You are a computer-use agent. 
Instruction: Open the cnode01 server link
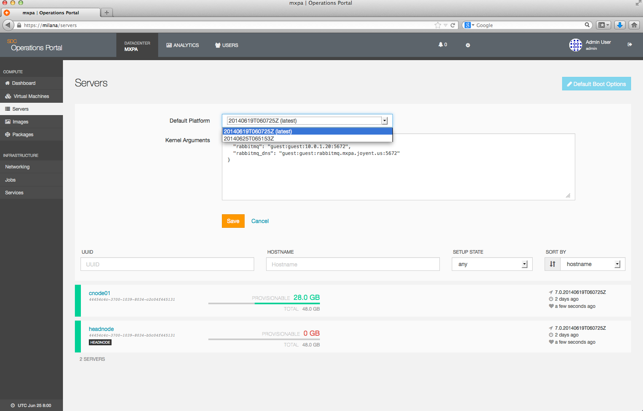pos(100,293)
